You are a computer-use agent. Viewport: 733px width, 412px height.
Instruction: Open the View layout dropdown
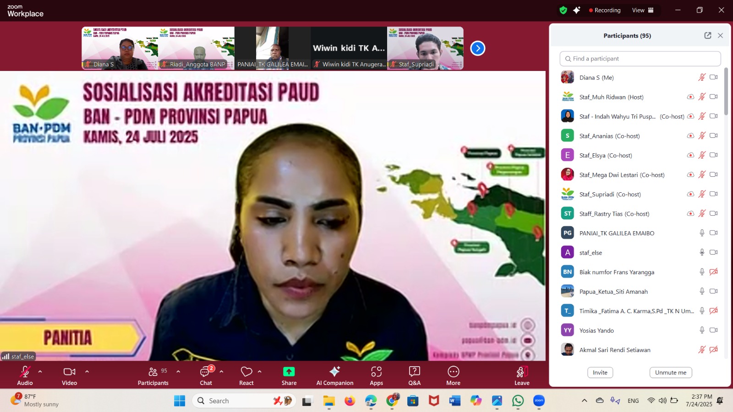pos(642,10)
